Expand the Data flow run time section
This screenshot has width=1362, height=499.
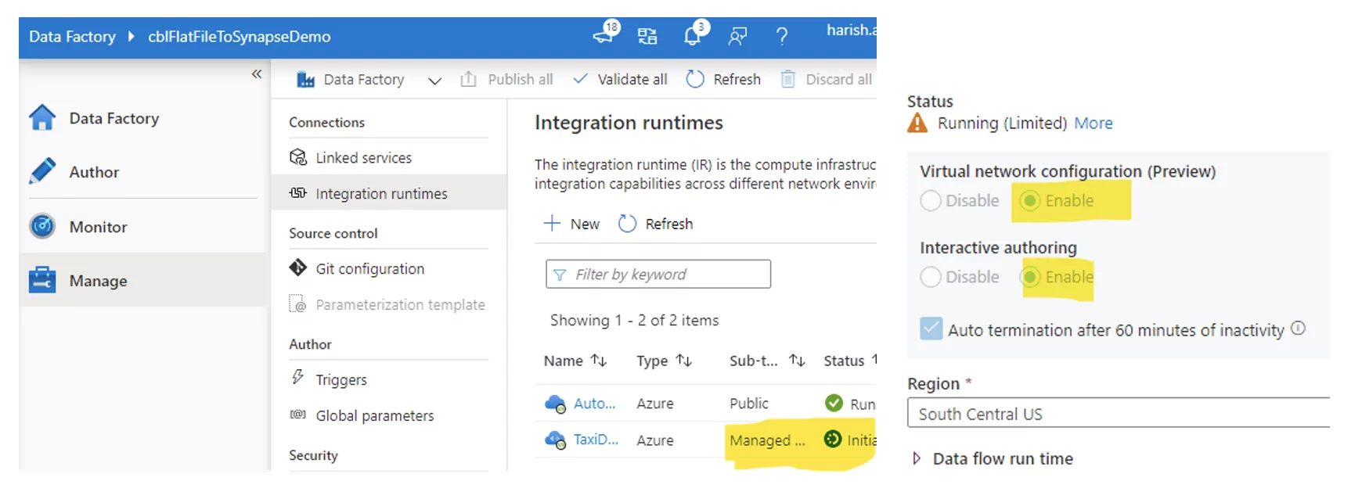click(917, 458)
